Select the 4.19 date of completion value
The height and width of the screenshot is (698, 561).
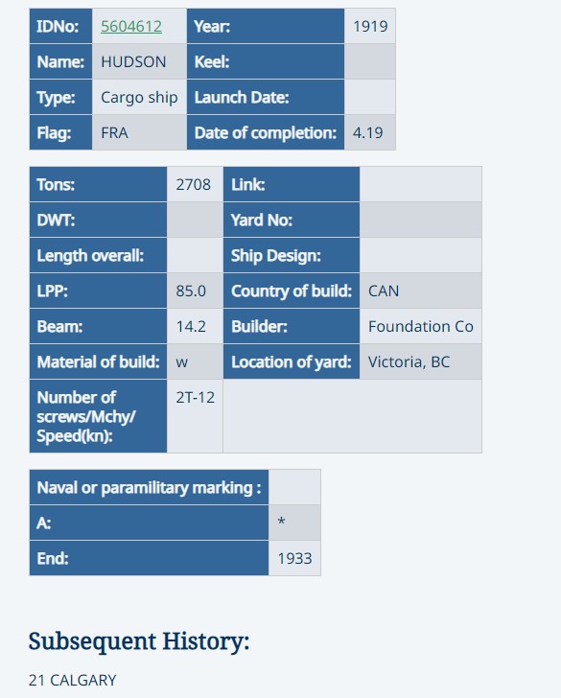click(x=368, y=132)
